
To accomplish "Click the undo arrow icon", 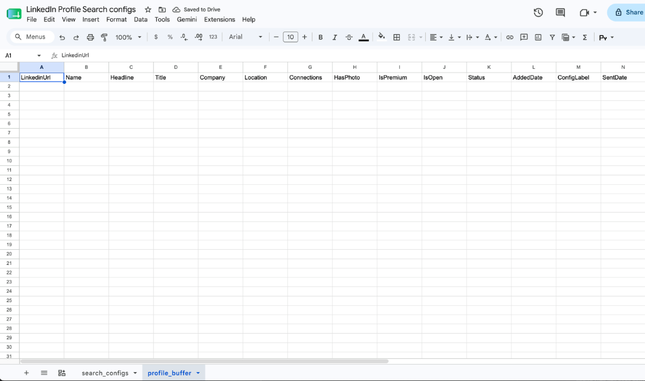I will (x=62, y=37).
